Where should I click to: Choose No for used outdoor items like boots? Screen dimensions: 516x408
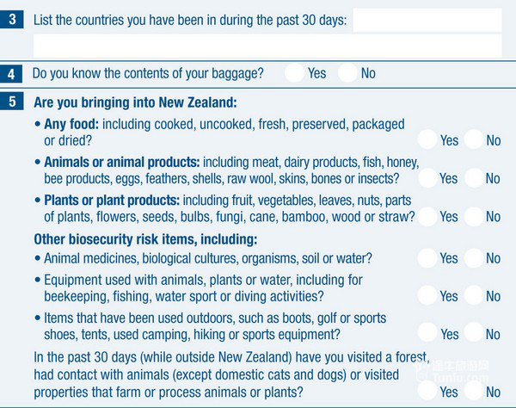click(x=474, y=332)
